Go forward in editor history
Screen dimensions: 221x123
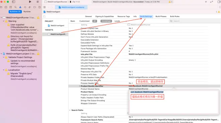click(x=52, y=7)
